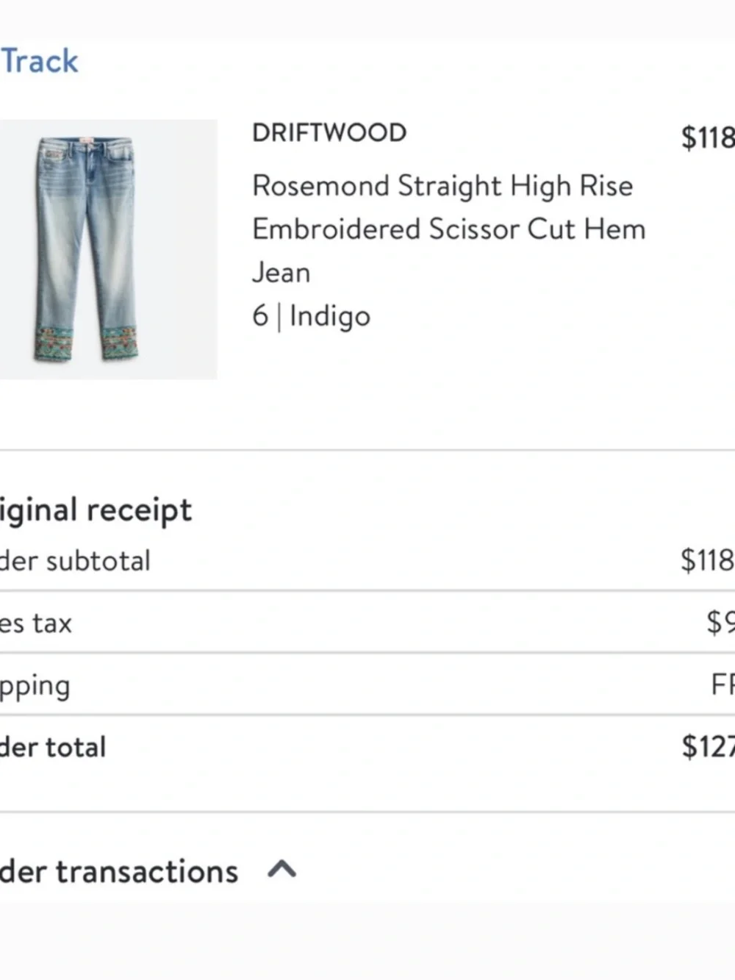735x980 pixels.
Task: Select the embroidered hem on jeans image
Action: click(87, 343)
